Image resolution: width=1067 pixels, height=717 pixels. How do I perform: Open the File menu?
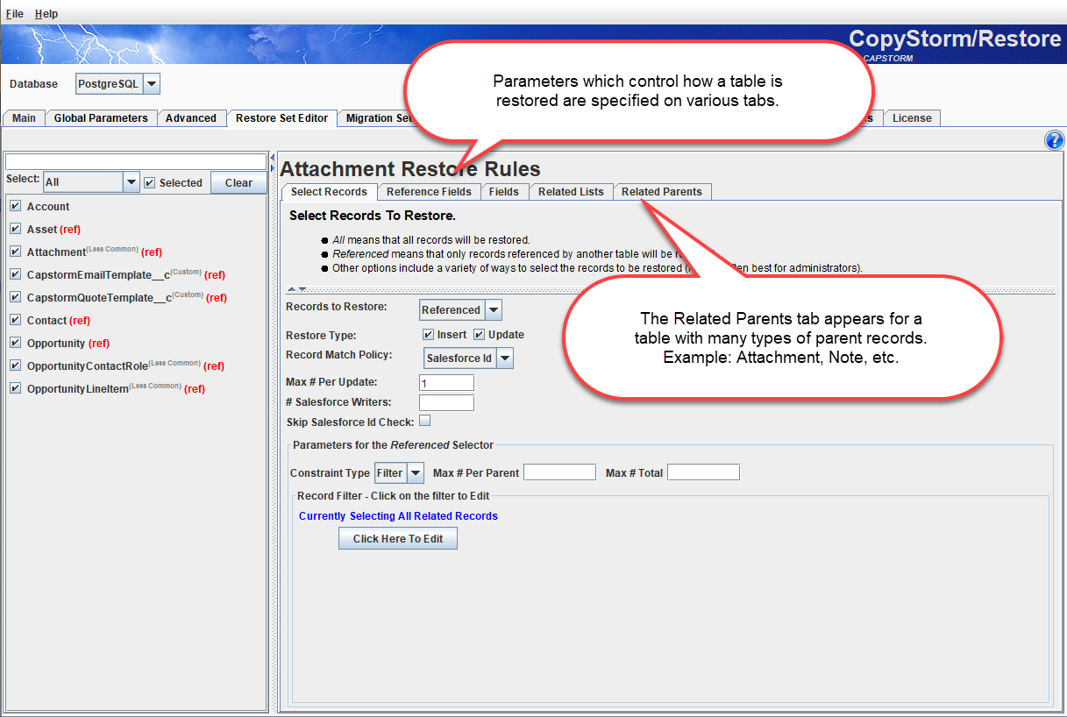pos(15,14)
